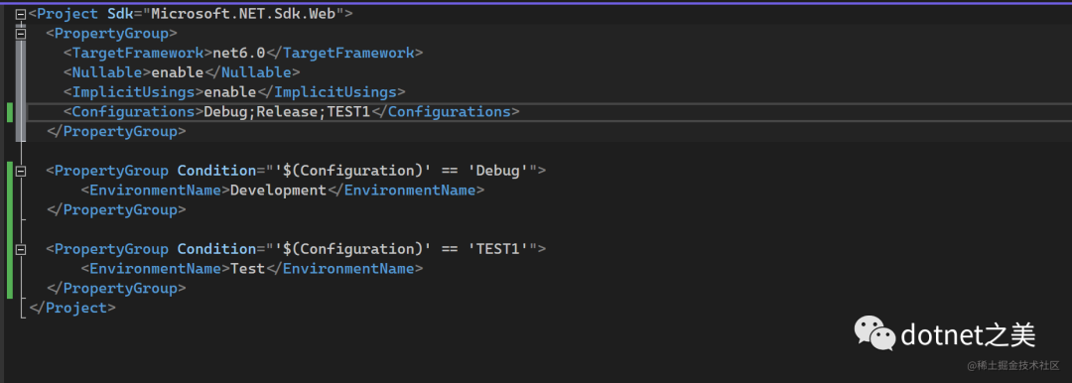The height and width of the screenshot is (383, 1072).
Task: Click the opening TargetFramework tag
Action: [138, 53]
